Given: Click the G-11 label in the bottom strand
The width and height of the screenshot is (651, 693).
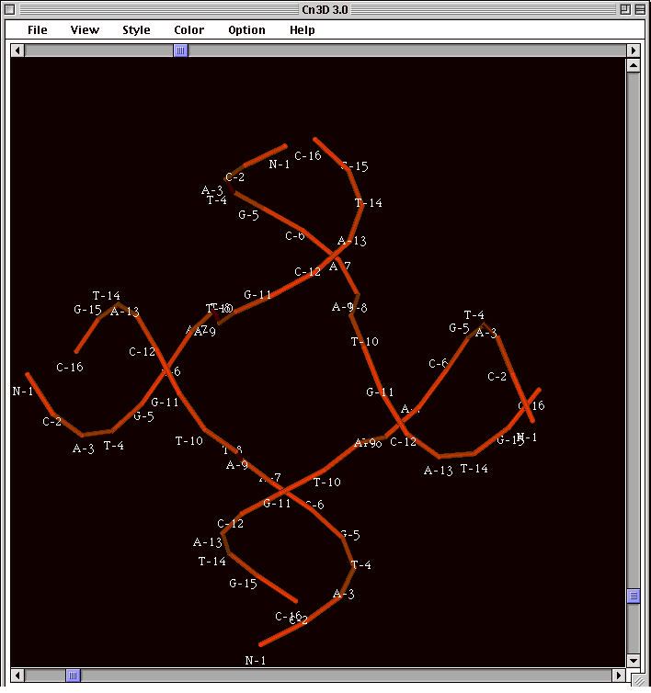Looking at the screenshot, I should [x=277, y=503].
